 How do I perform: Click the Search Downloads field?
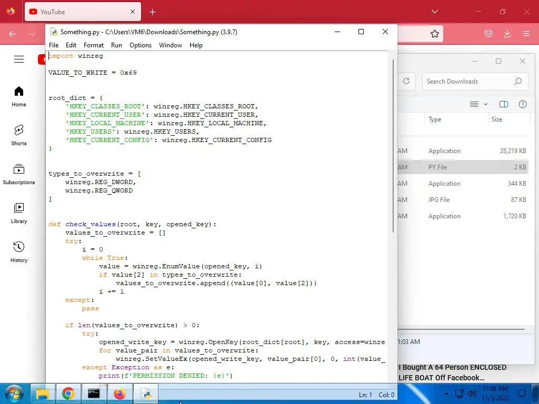point(475,82)
